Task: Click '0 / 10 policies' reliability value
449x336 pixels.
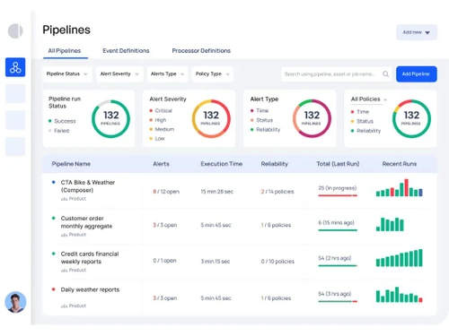Action: coord(277,262)
